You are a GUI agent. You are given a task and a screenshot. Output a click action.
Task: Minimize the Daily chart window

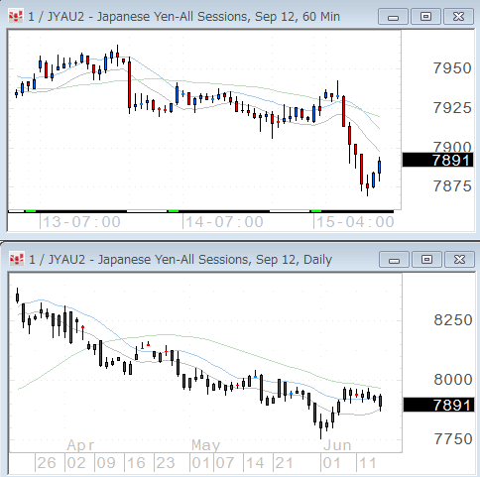[x=394, y=260]
